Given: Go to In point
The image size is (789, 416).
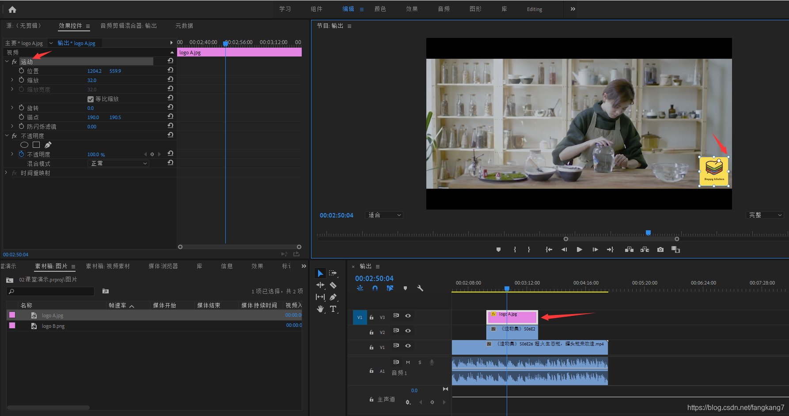Looking at the screenshot, I should pos(549,250).
